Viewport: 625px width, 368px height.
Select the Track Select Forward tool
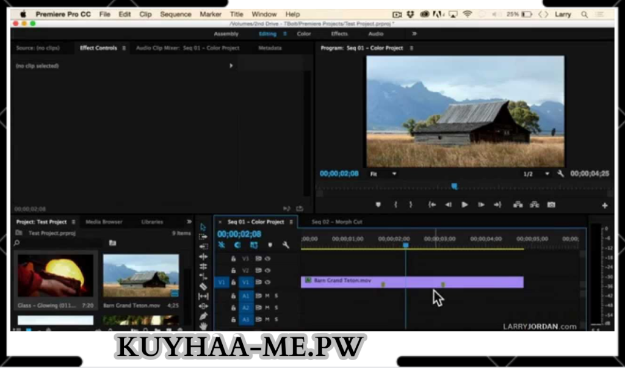[203, 236]
